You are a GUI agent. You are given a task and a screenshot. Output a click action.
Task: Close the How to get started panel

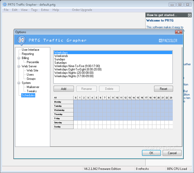189,15
